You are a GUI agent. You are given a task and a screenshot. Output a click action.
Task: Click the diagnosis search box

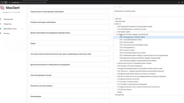pyautogui.click(x=149, y=7)
